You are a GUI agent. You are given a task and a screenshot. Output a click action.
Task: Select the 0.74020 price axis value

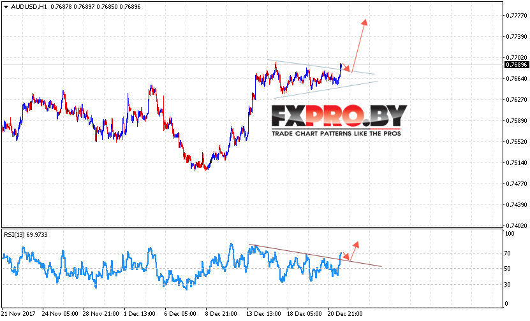click(x=516, y=225)
